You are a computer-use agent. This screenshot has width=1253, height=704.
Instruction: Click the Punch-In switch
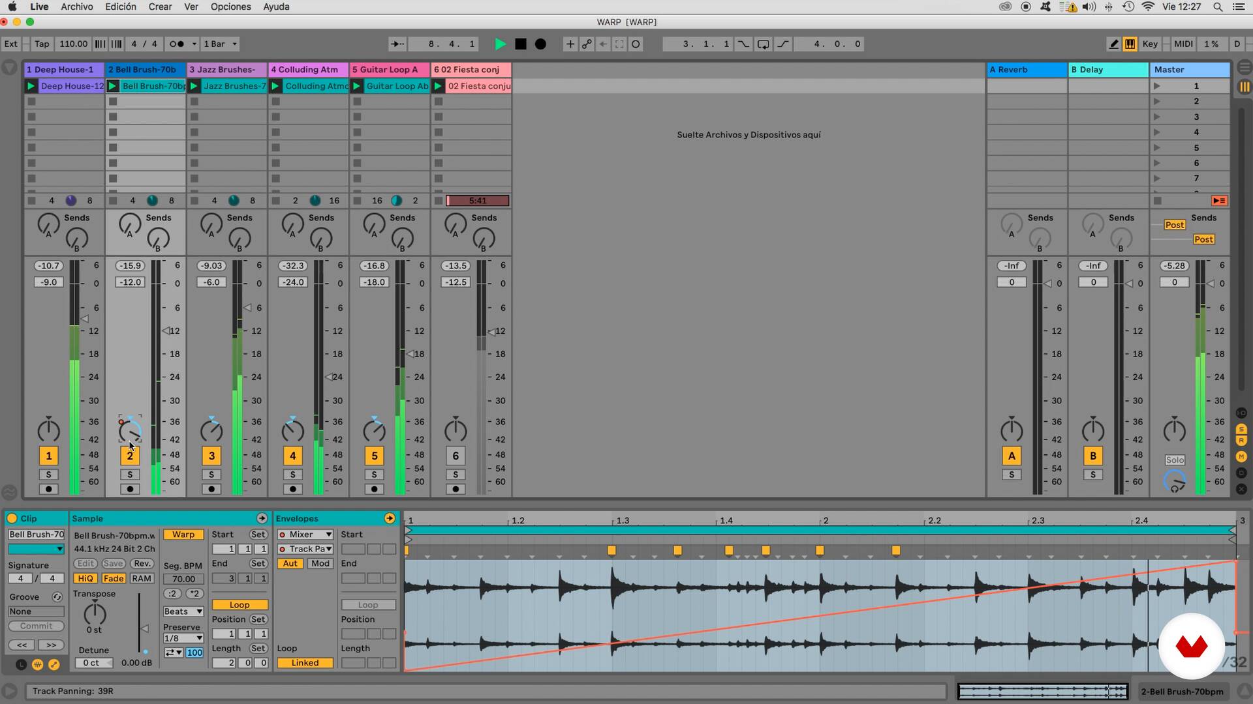[x=743, y=44]
